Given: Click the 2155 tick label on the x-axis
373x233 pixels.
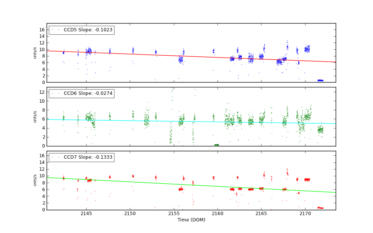Looking at the screenshot, I should 174,214.
